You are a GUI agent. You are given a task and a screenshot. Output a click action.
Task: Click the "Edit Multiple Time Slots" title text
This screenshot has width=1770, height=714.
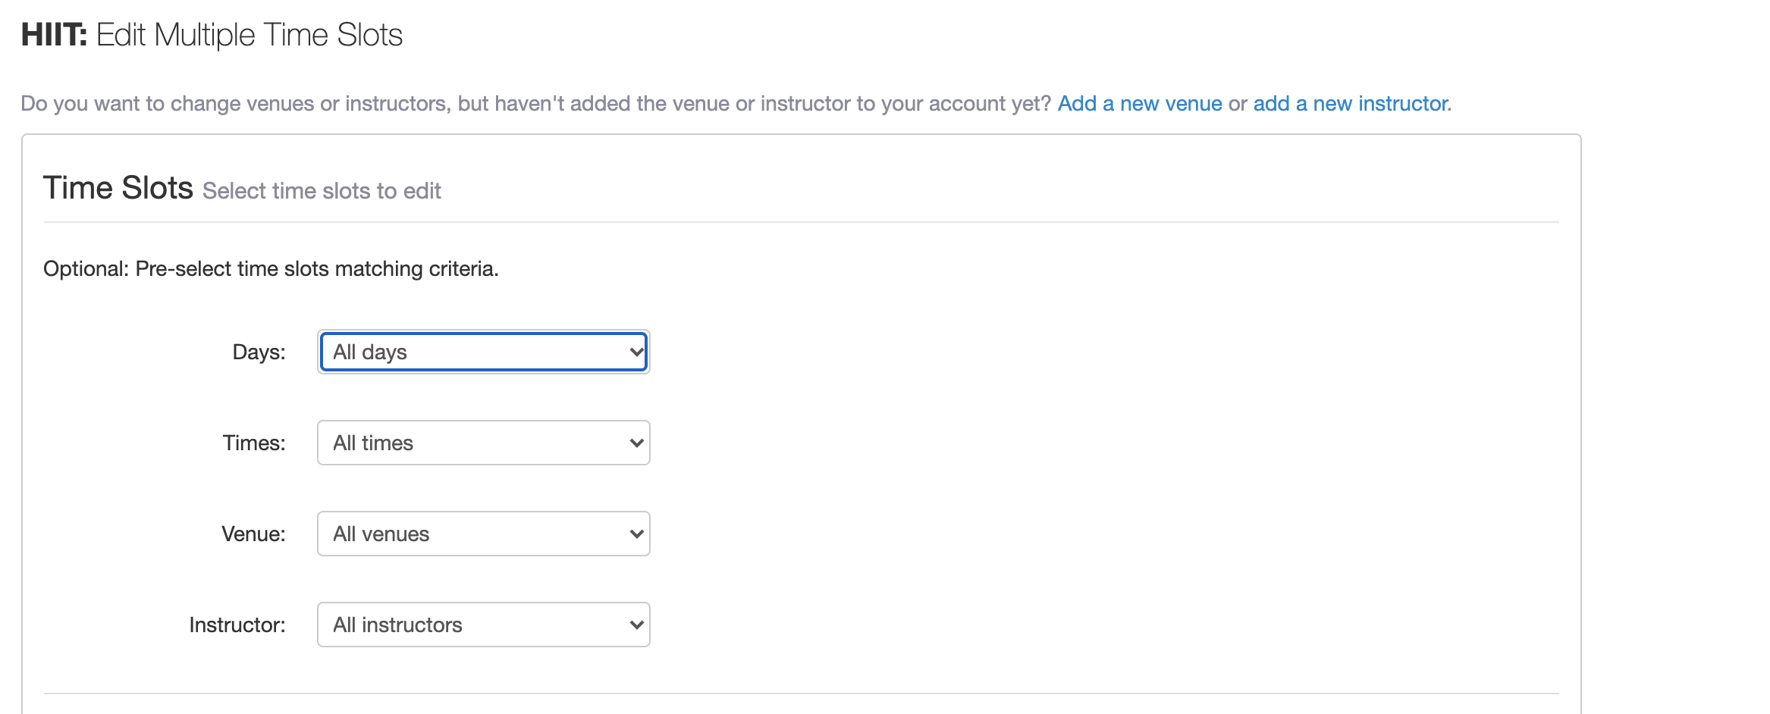click(x=249, y=35)
